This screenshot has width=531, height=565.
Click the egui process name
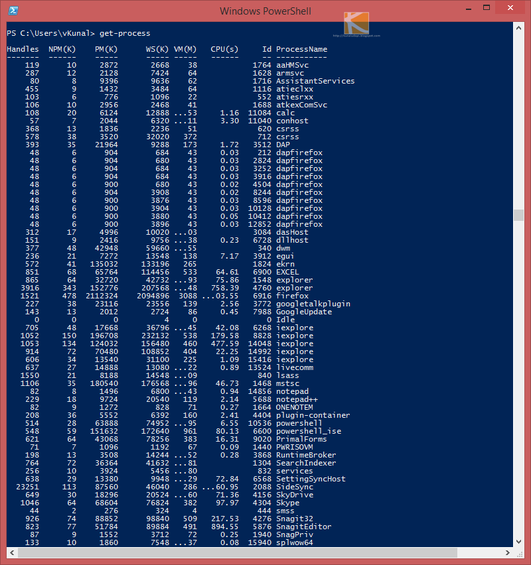tap(285, 256)
